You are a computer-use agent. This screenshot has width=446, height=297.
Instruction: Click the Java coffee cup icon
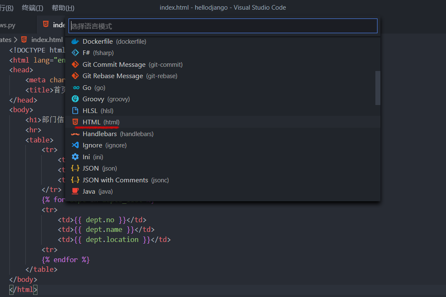point(75,191)
